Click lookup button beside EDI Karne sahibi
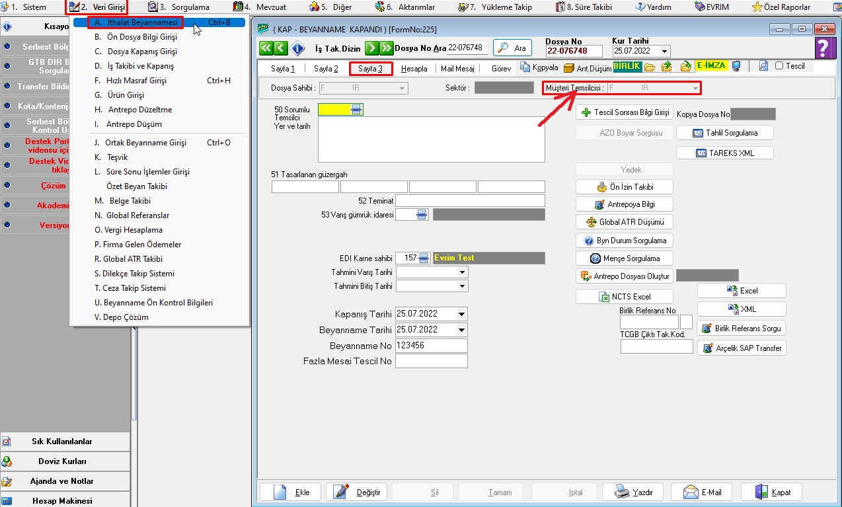This screenshot has height=507, width=842. 424,258
